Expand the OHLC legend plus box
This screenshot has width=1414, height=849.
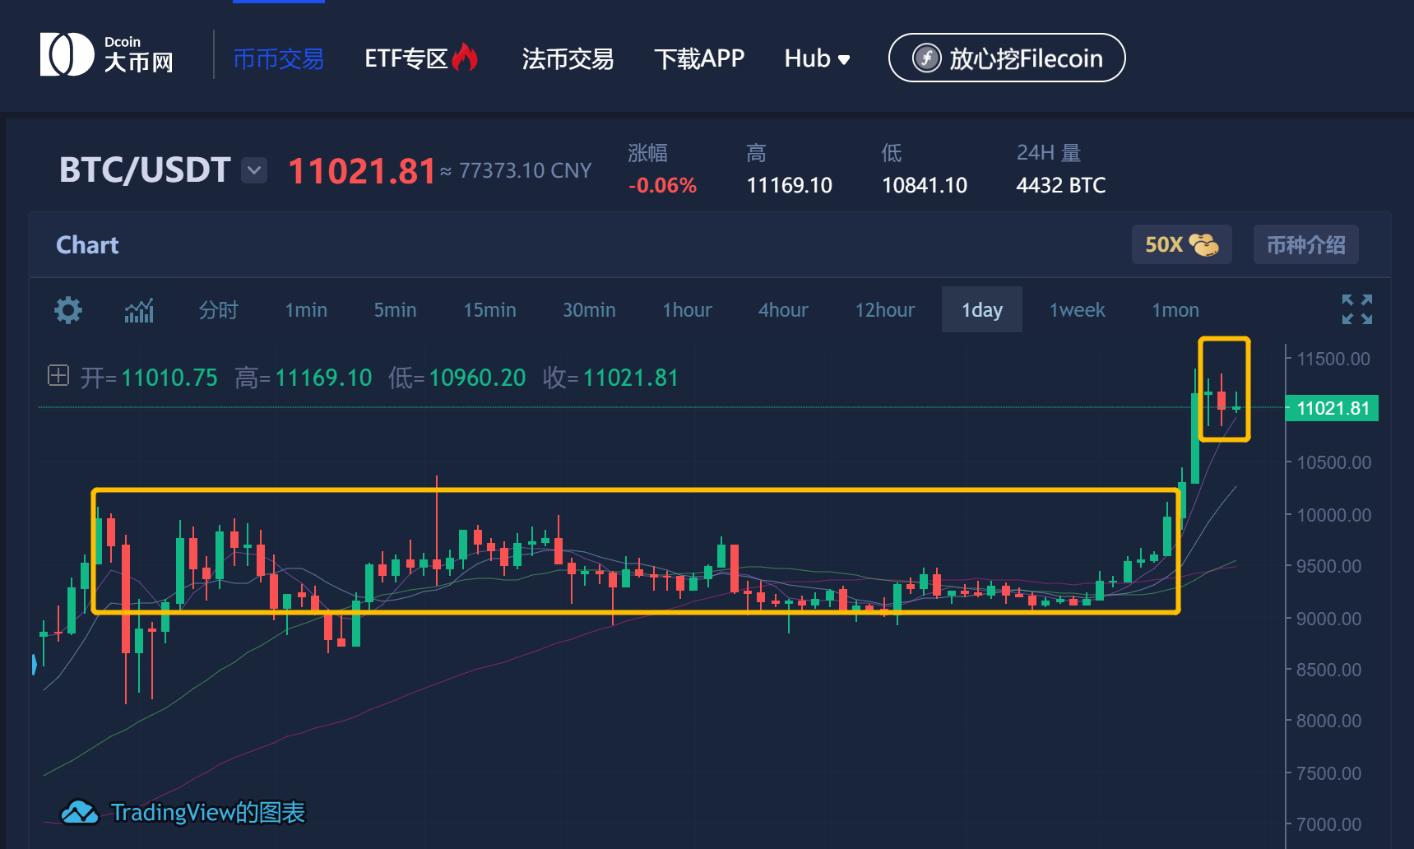58,376
